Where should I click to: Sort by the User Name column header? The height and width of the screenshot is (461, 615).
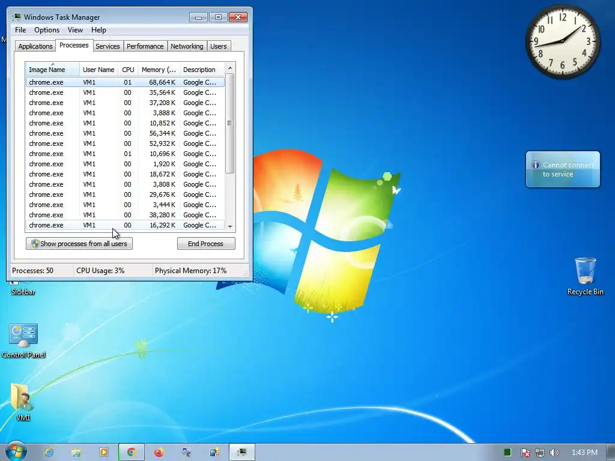tap(98, 70)
